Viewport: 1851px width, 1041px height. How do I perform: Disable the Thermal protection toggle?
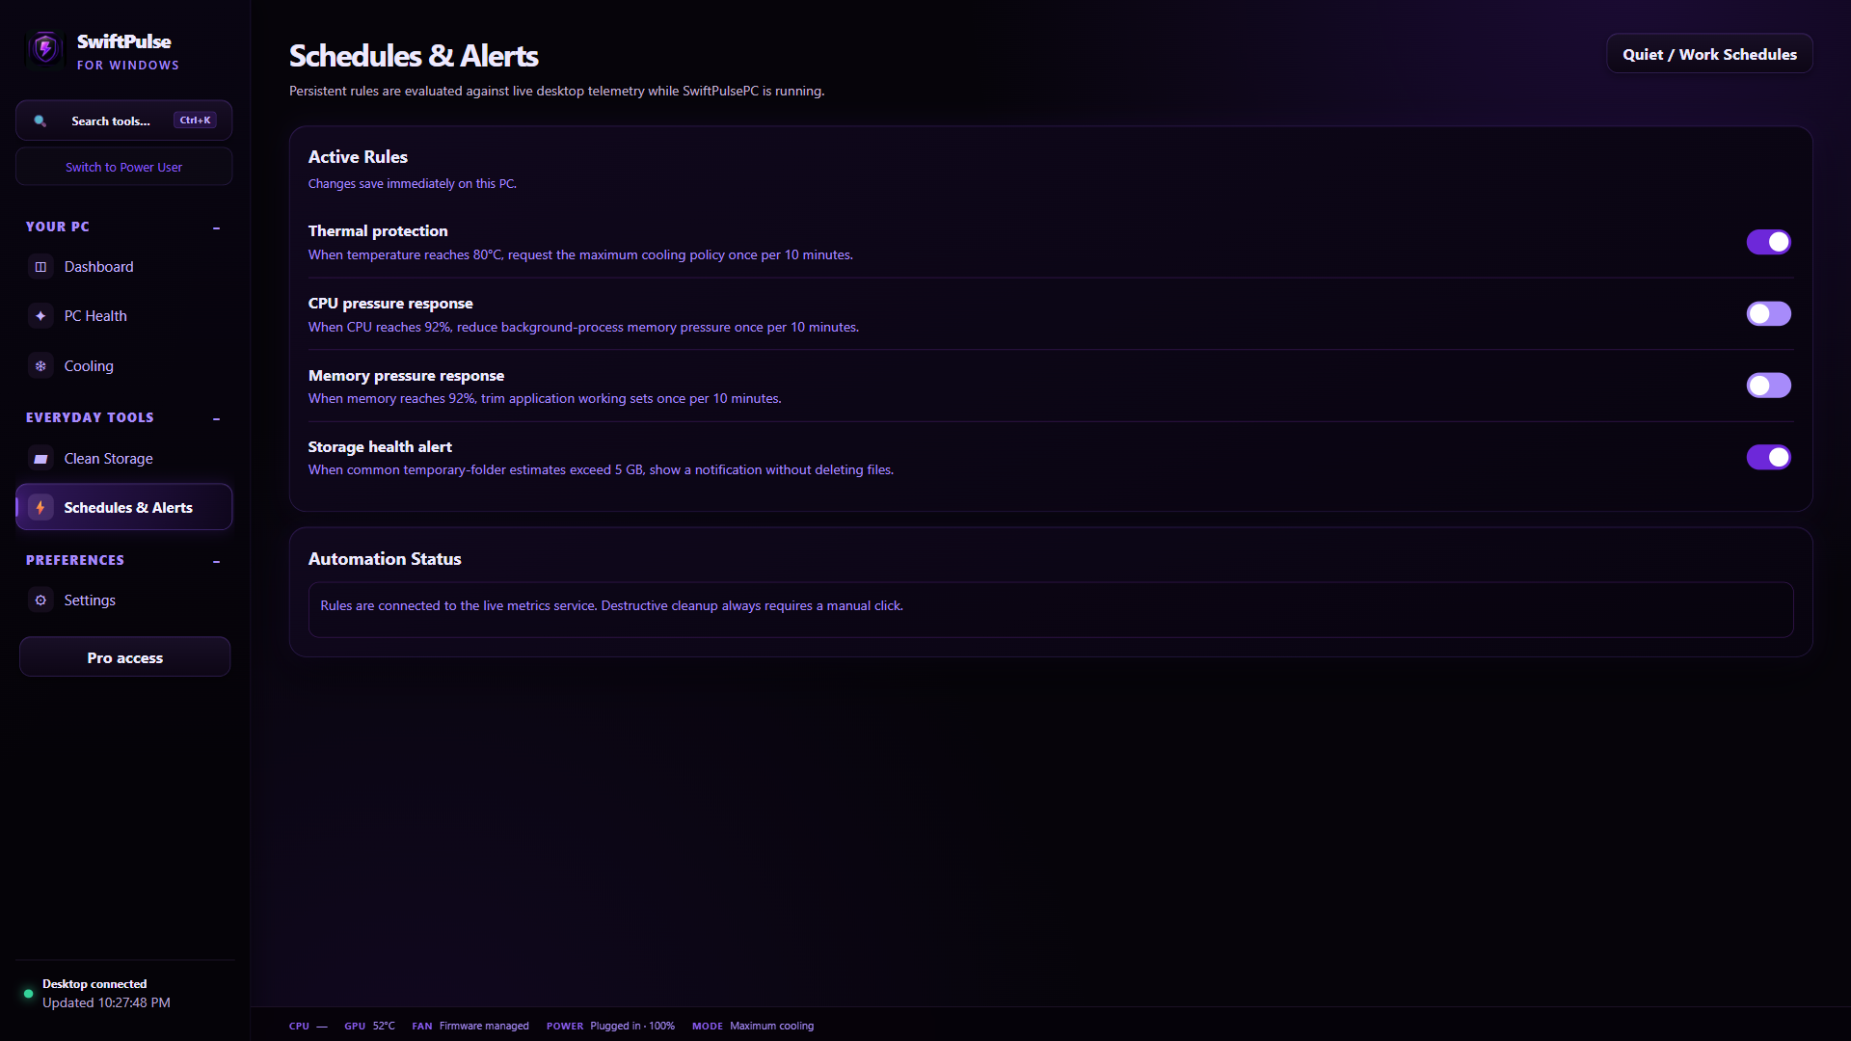1768,242
